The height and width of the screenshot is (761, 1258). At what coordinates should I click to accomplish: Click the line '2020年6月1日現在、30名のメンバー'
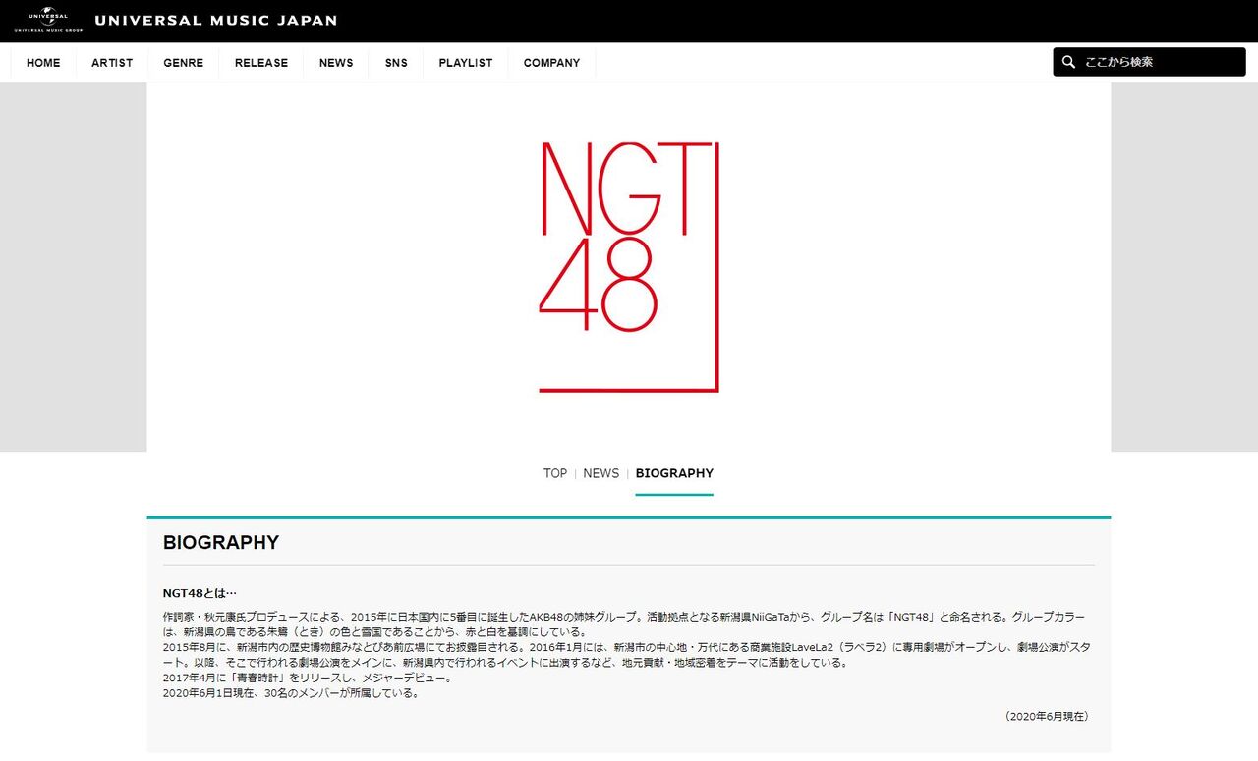(292, 693)
